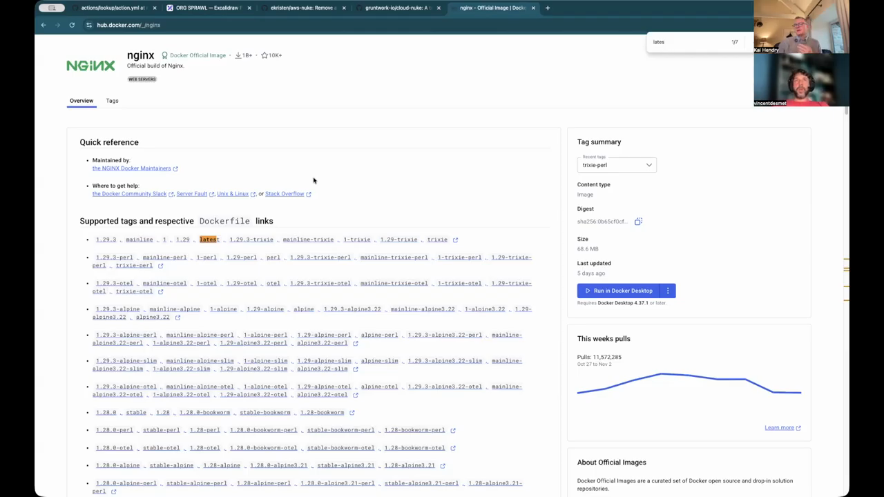Click the find-in-page field containing 'lates'
This screenshot has height=497, width=884.
click(x=687, y=42)
